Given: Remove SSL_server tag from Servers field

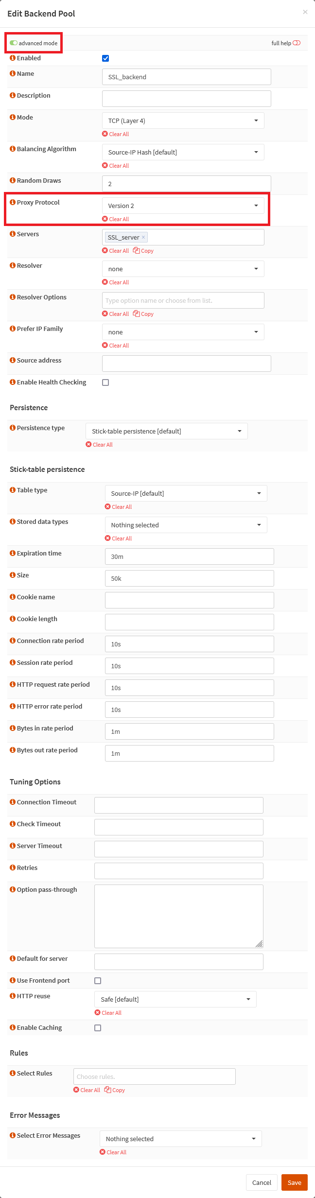Looking at the screenshot, I should click(143, 237).
